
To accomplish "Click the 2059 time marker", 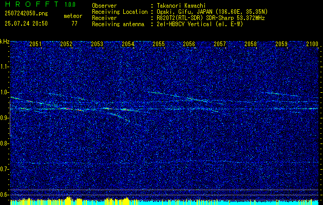I will 281,44.
